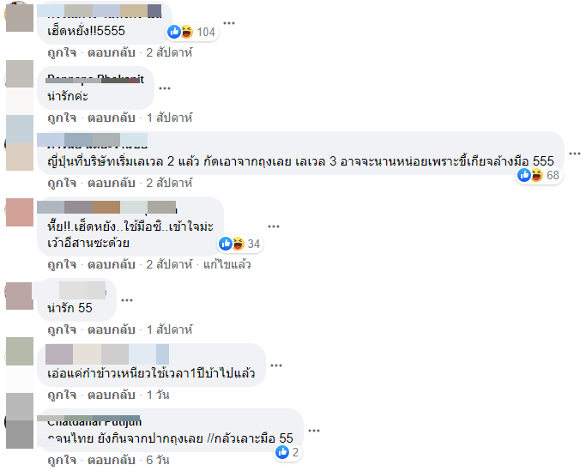
Task: Open the 2-like reaction on last comment
Action: 287,452
